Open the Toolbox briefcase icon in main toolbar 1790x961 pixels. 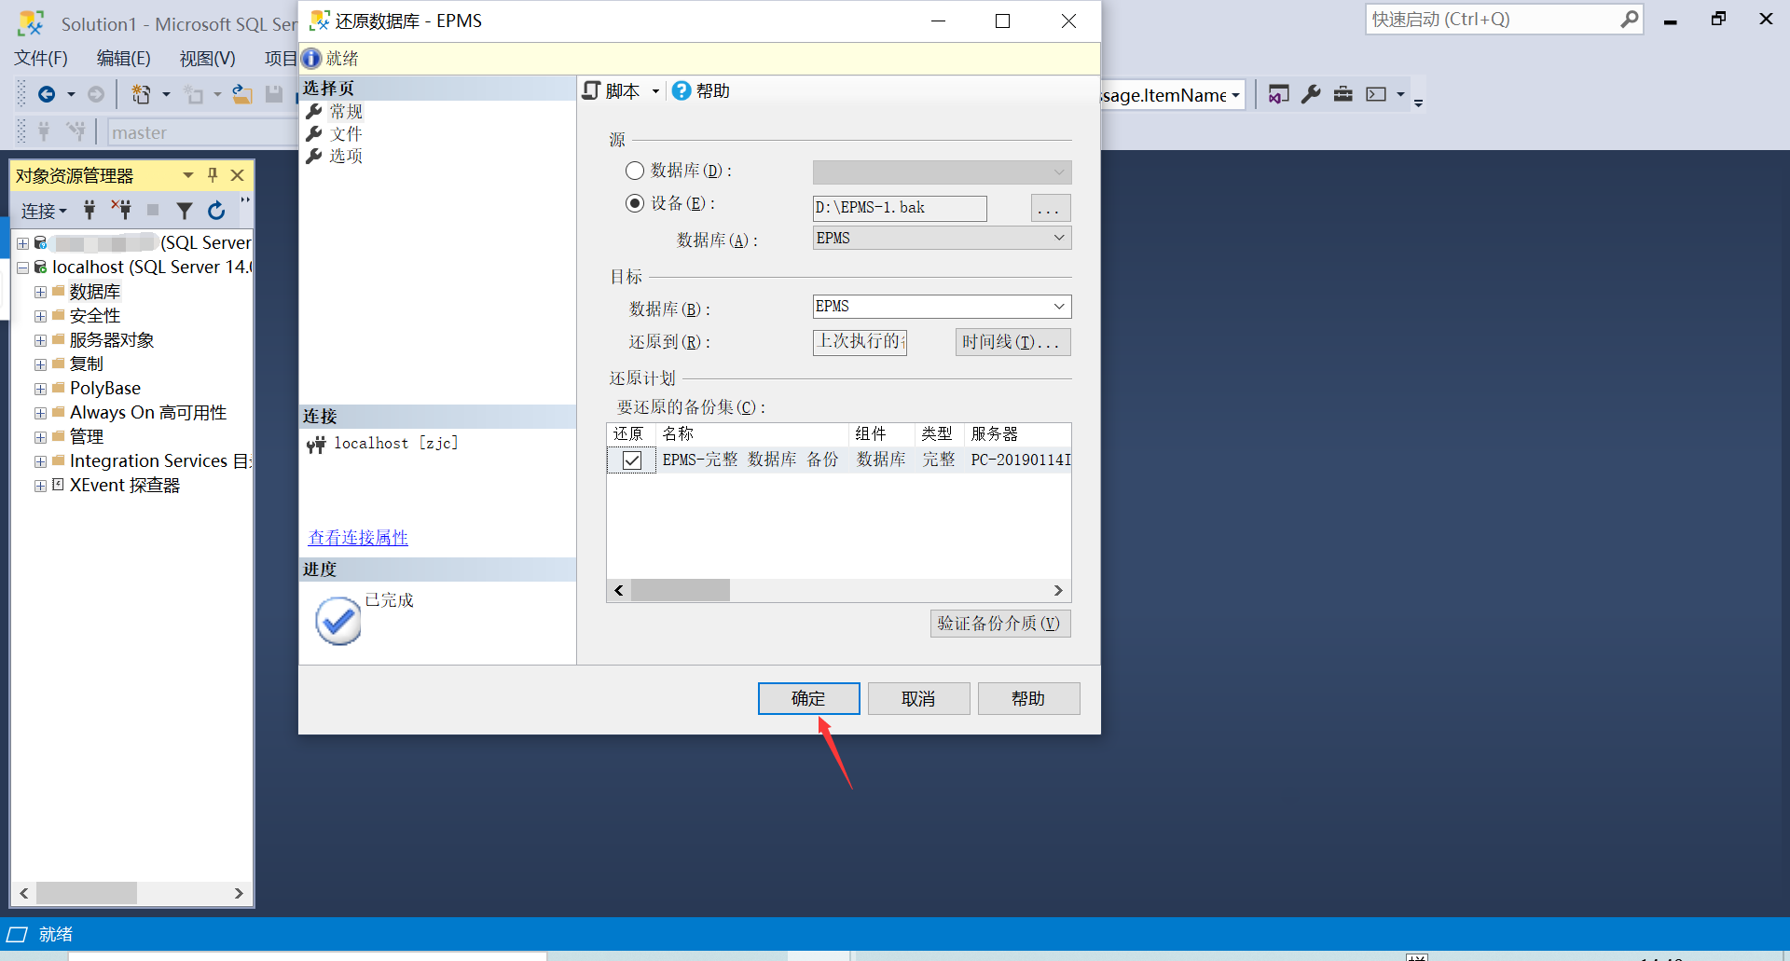(1343, 94)
